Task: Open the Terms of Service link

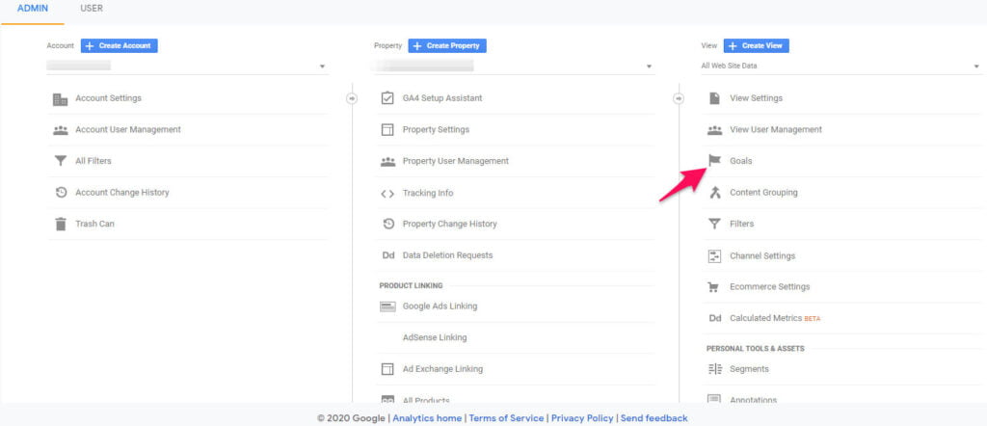Action: coord(506,418)
